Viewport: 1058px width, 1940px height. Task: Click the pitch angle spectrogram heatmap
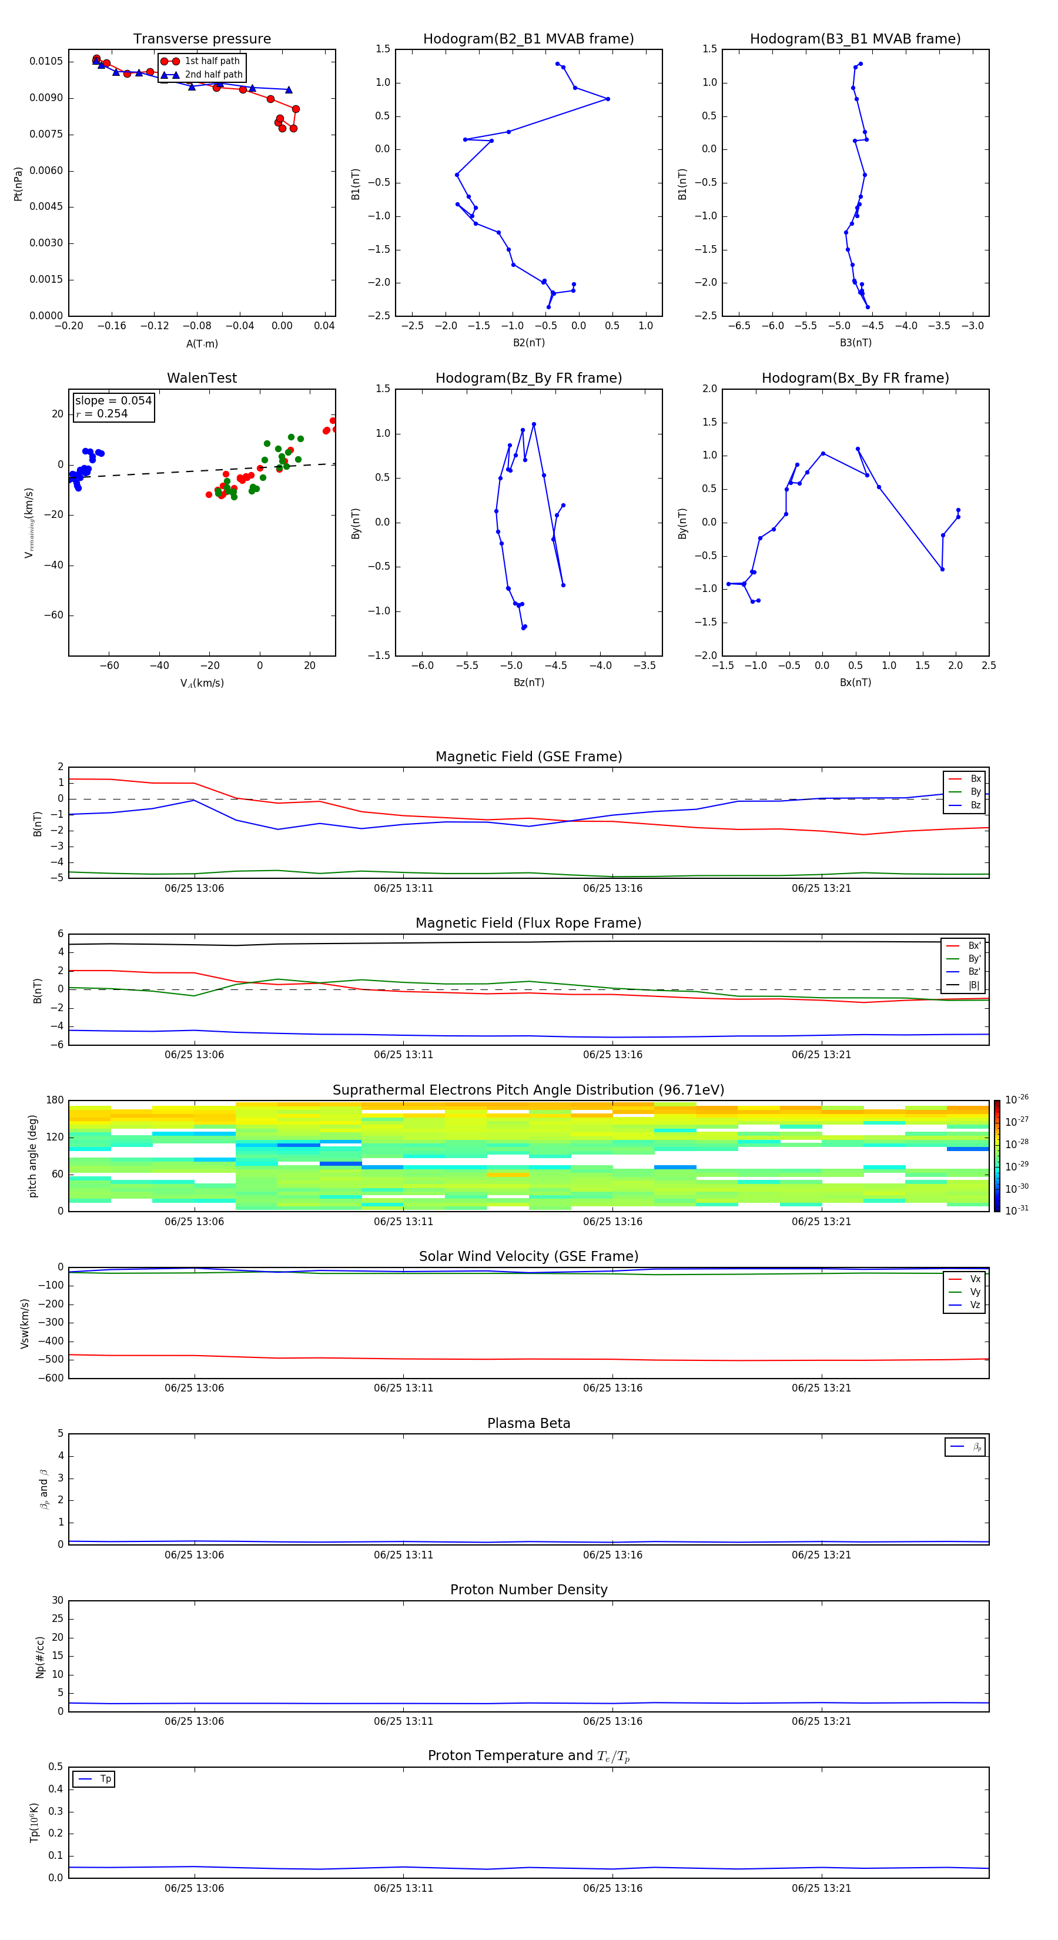point(528,1156)
